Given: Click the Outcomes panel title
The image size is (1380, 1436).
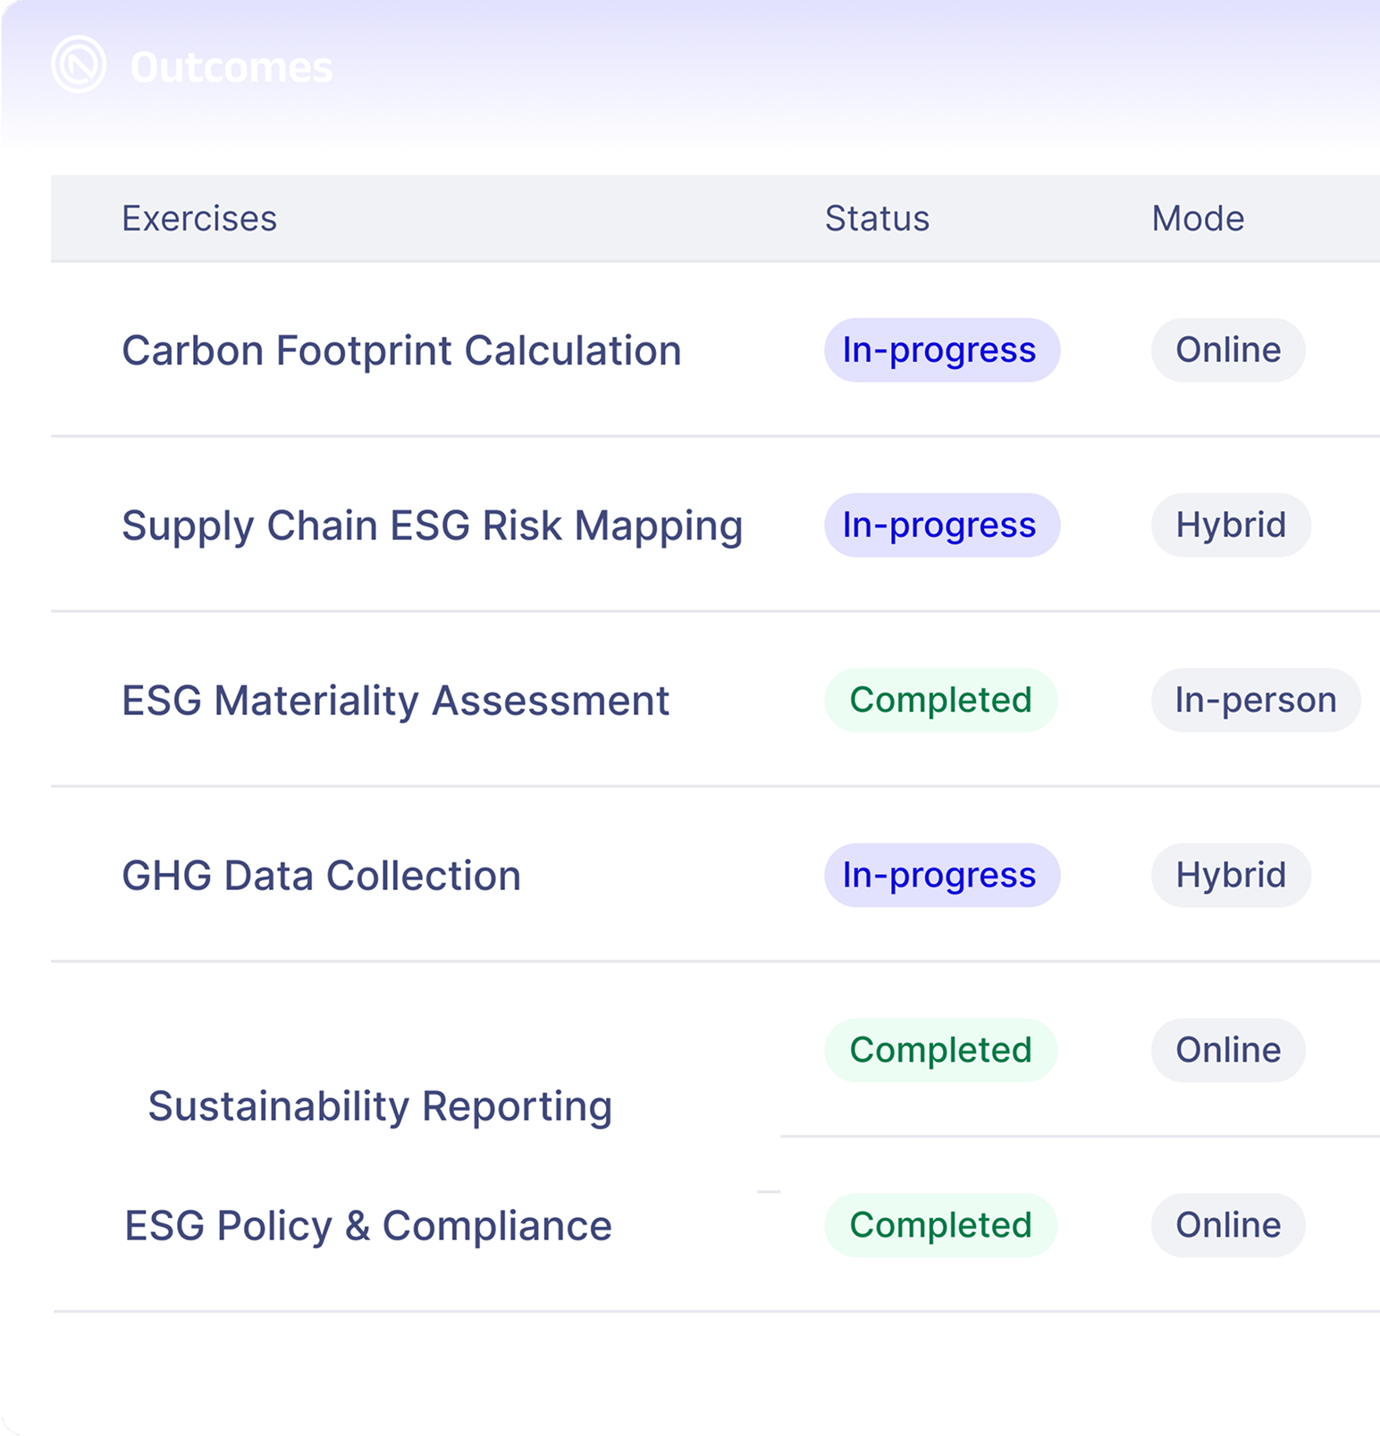Looking at the screenshot, I should coord(231,68).
